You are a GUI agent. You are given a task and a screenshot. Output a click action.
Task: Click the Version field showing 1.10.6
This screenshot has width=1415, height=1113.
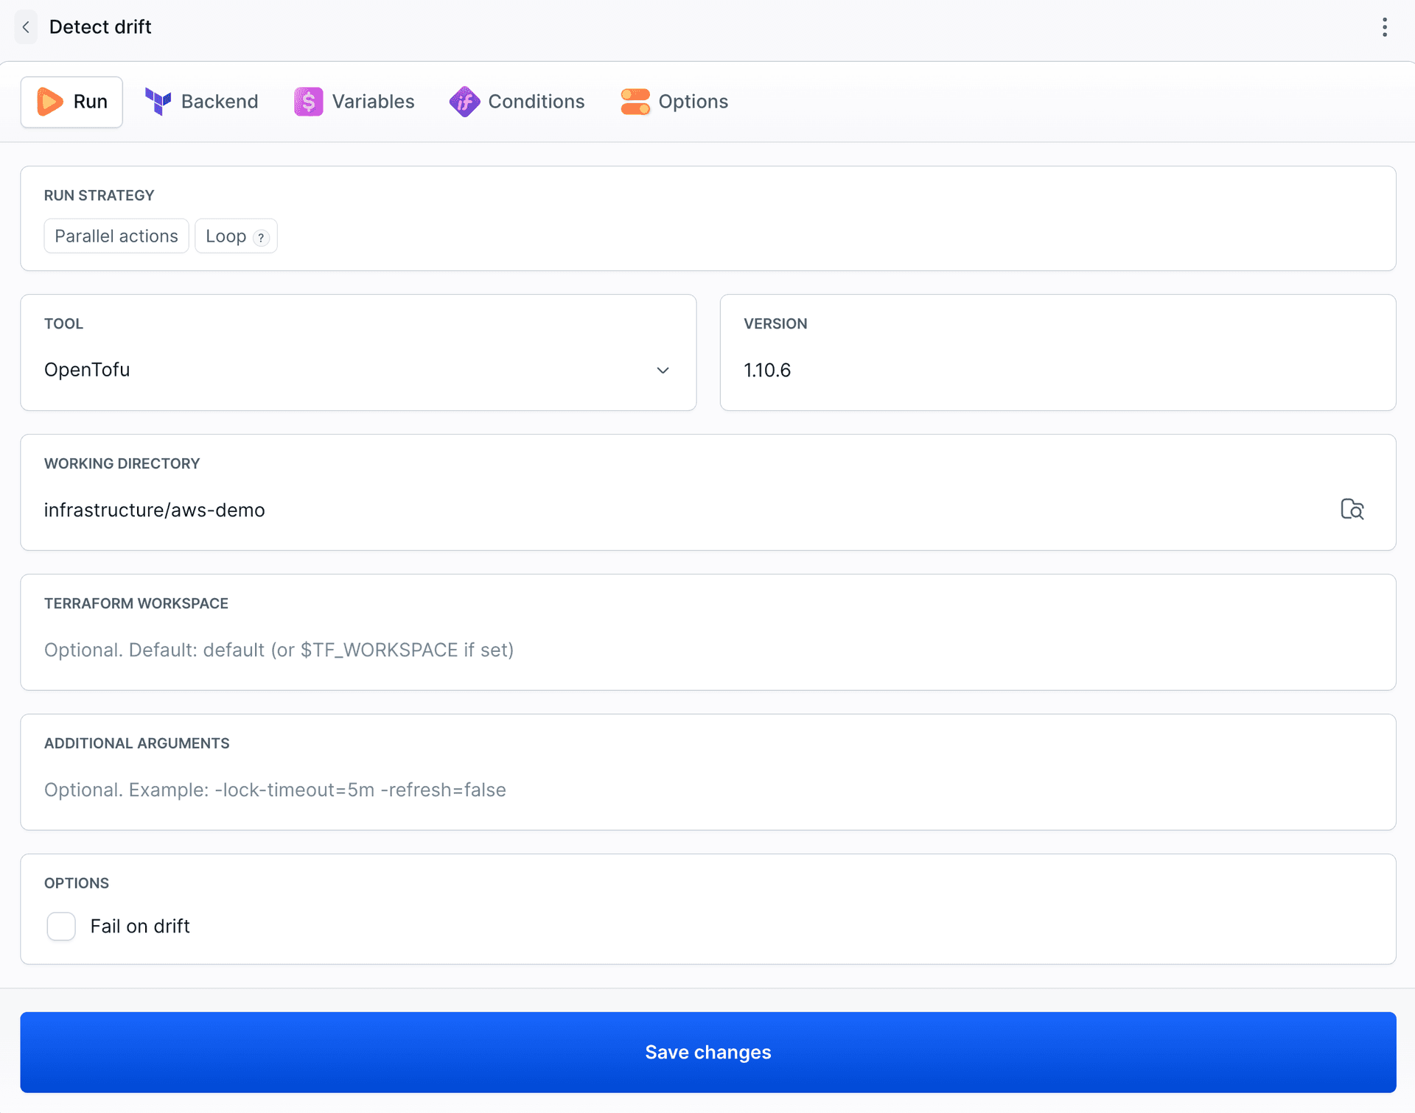[x=1058, y=370]
